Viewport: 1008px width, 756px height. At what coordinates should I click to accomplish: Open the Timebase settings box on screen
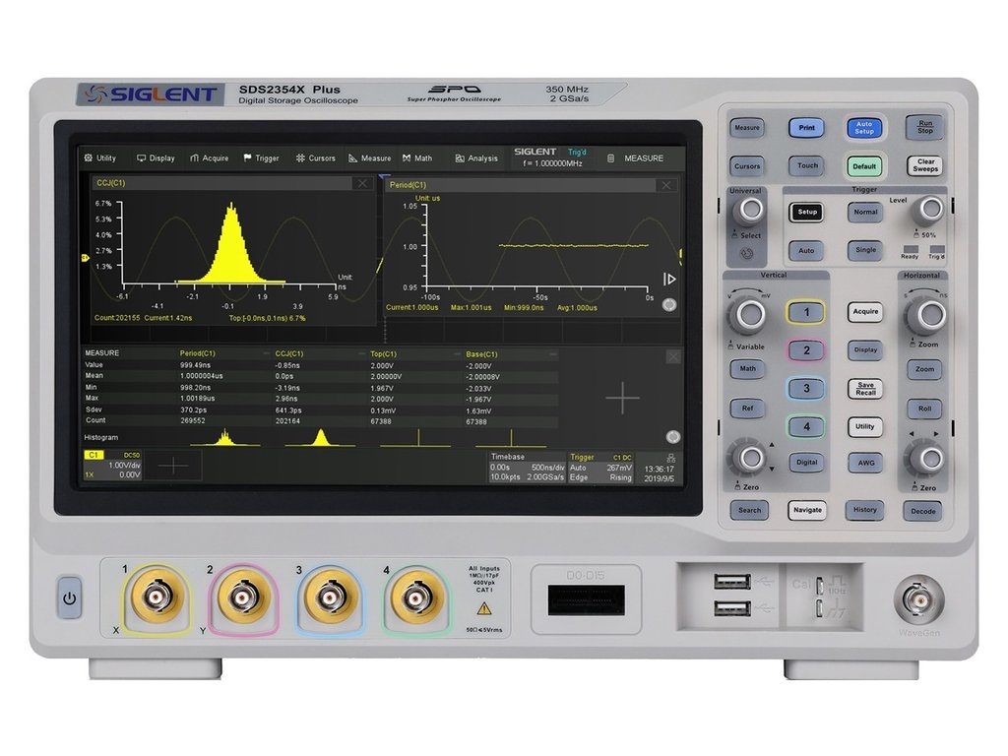coord(528,468)
